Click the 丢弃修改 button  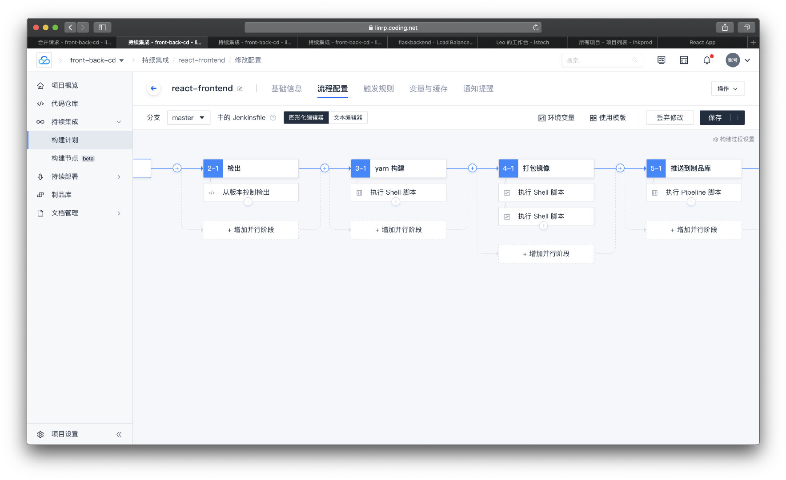670,118
